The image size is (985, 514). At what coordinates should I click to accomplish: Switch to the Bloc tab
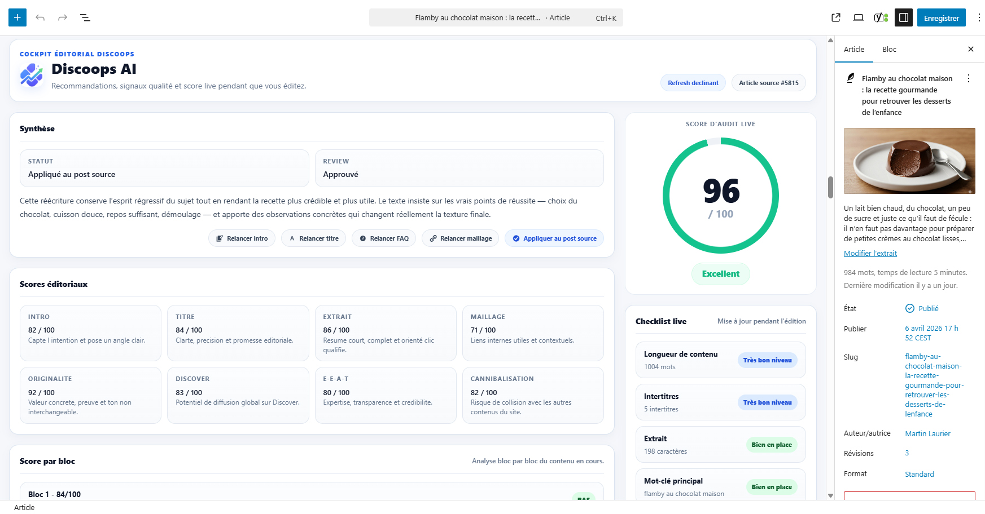coord(889,49)
